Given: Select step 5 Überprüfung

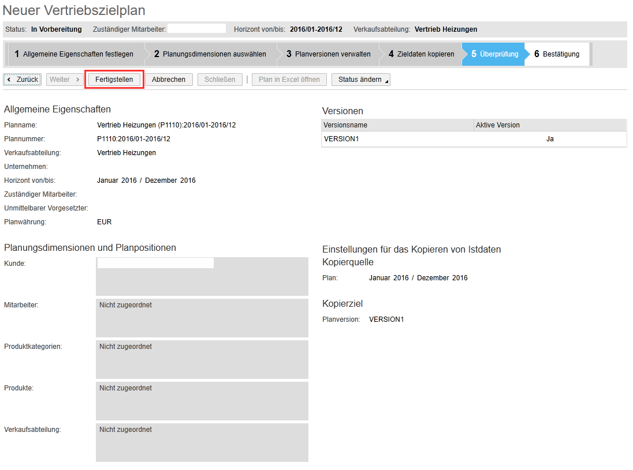Looking at the screenshot, I should click(494, 54).
